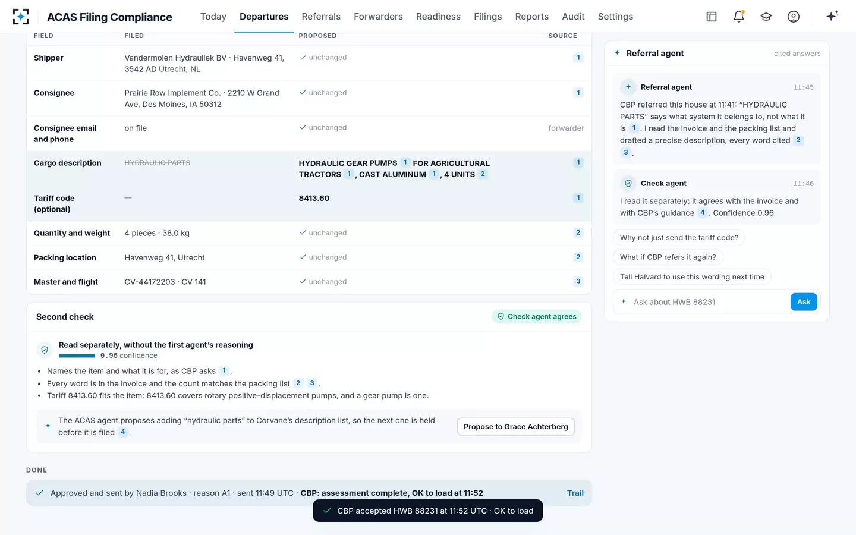Click the shield icon beside 'Read separately' heading
This screenshot has height=535, width=856.
45,350
